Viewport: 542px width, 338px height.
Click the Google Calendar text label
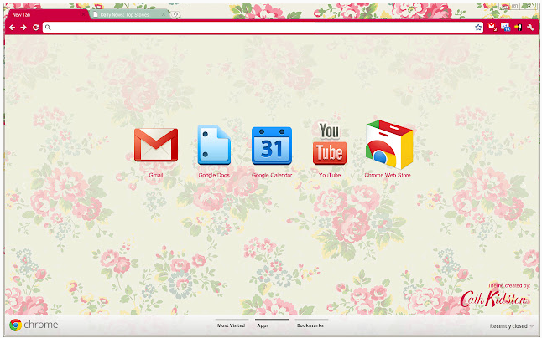click(x=272, y=175)
